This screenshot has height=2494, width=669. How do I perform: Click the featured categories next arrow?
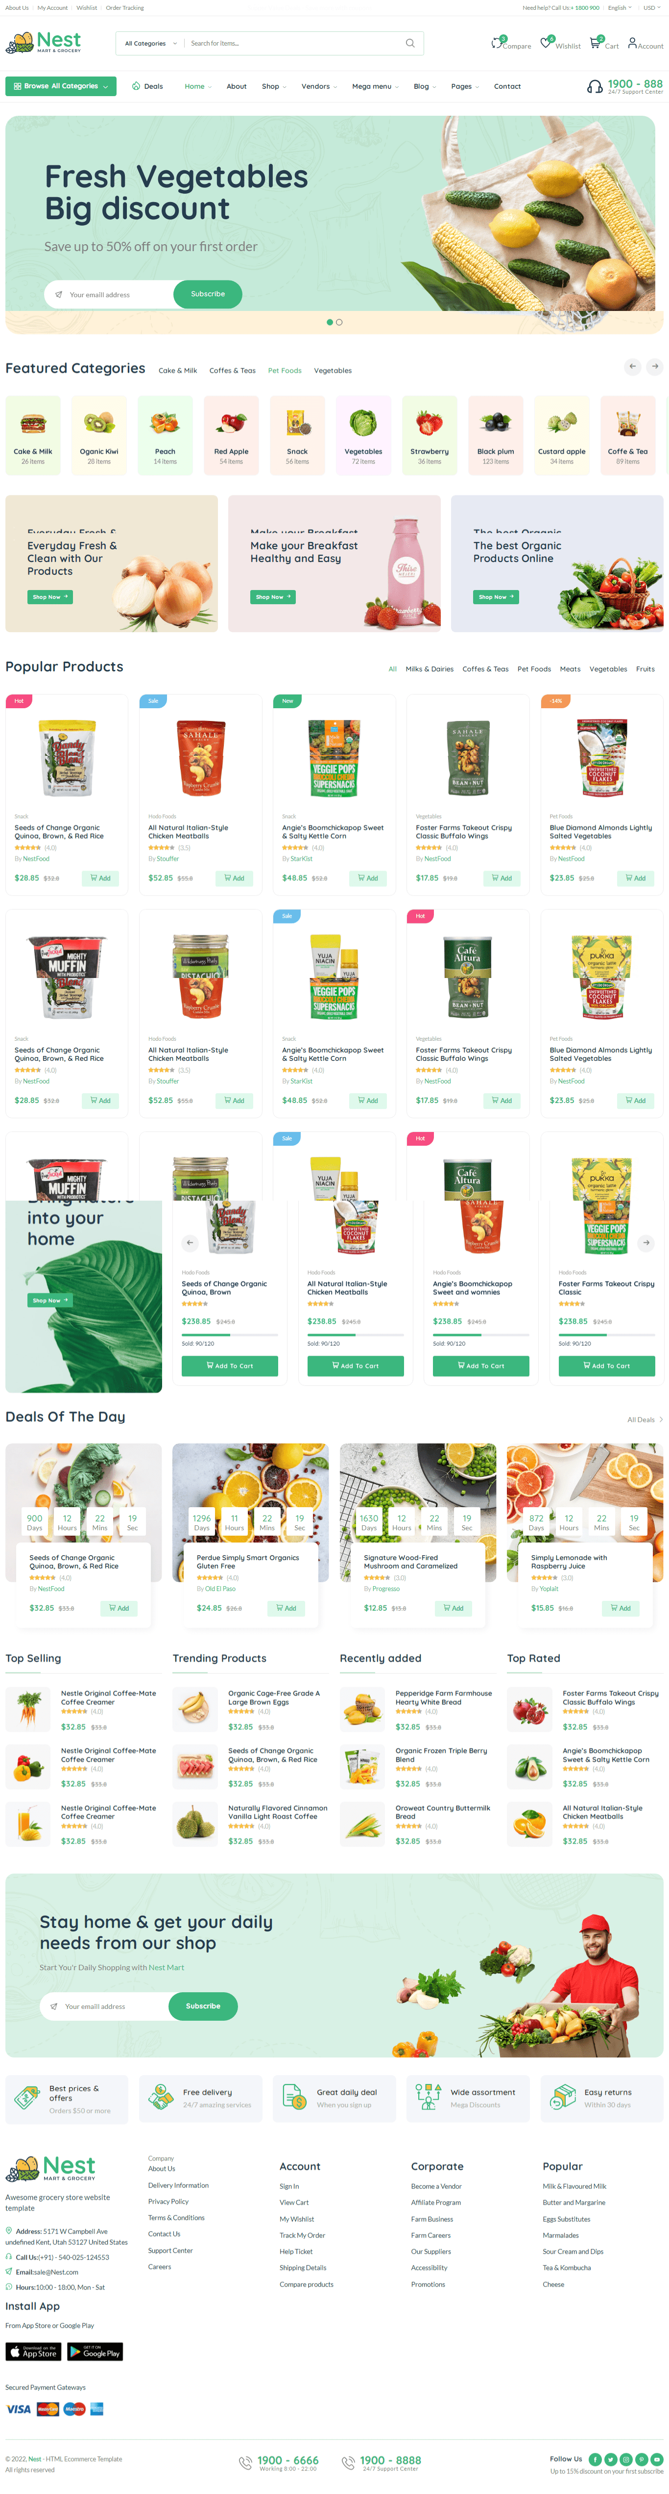point(654,366)
